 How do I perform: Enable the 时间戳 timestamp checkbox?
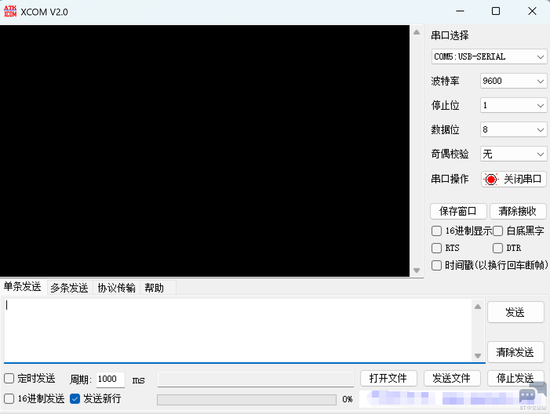[437, 265]
